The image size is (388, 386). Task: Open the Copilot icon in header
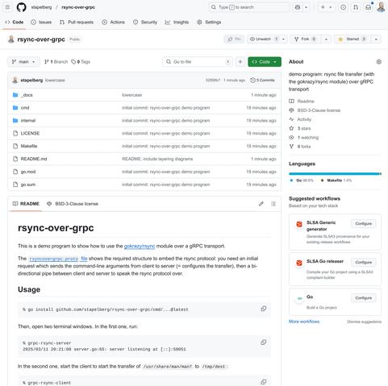[298, 7]
